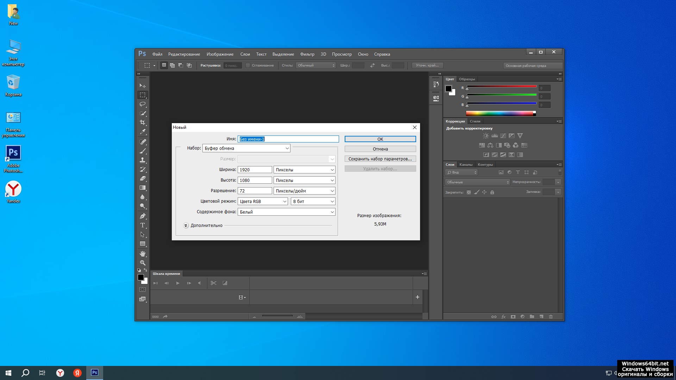Viewport: 676px width, 380px height.
Task: Click the color spectrum ramp bar
Action: click(499, 113)
